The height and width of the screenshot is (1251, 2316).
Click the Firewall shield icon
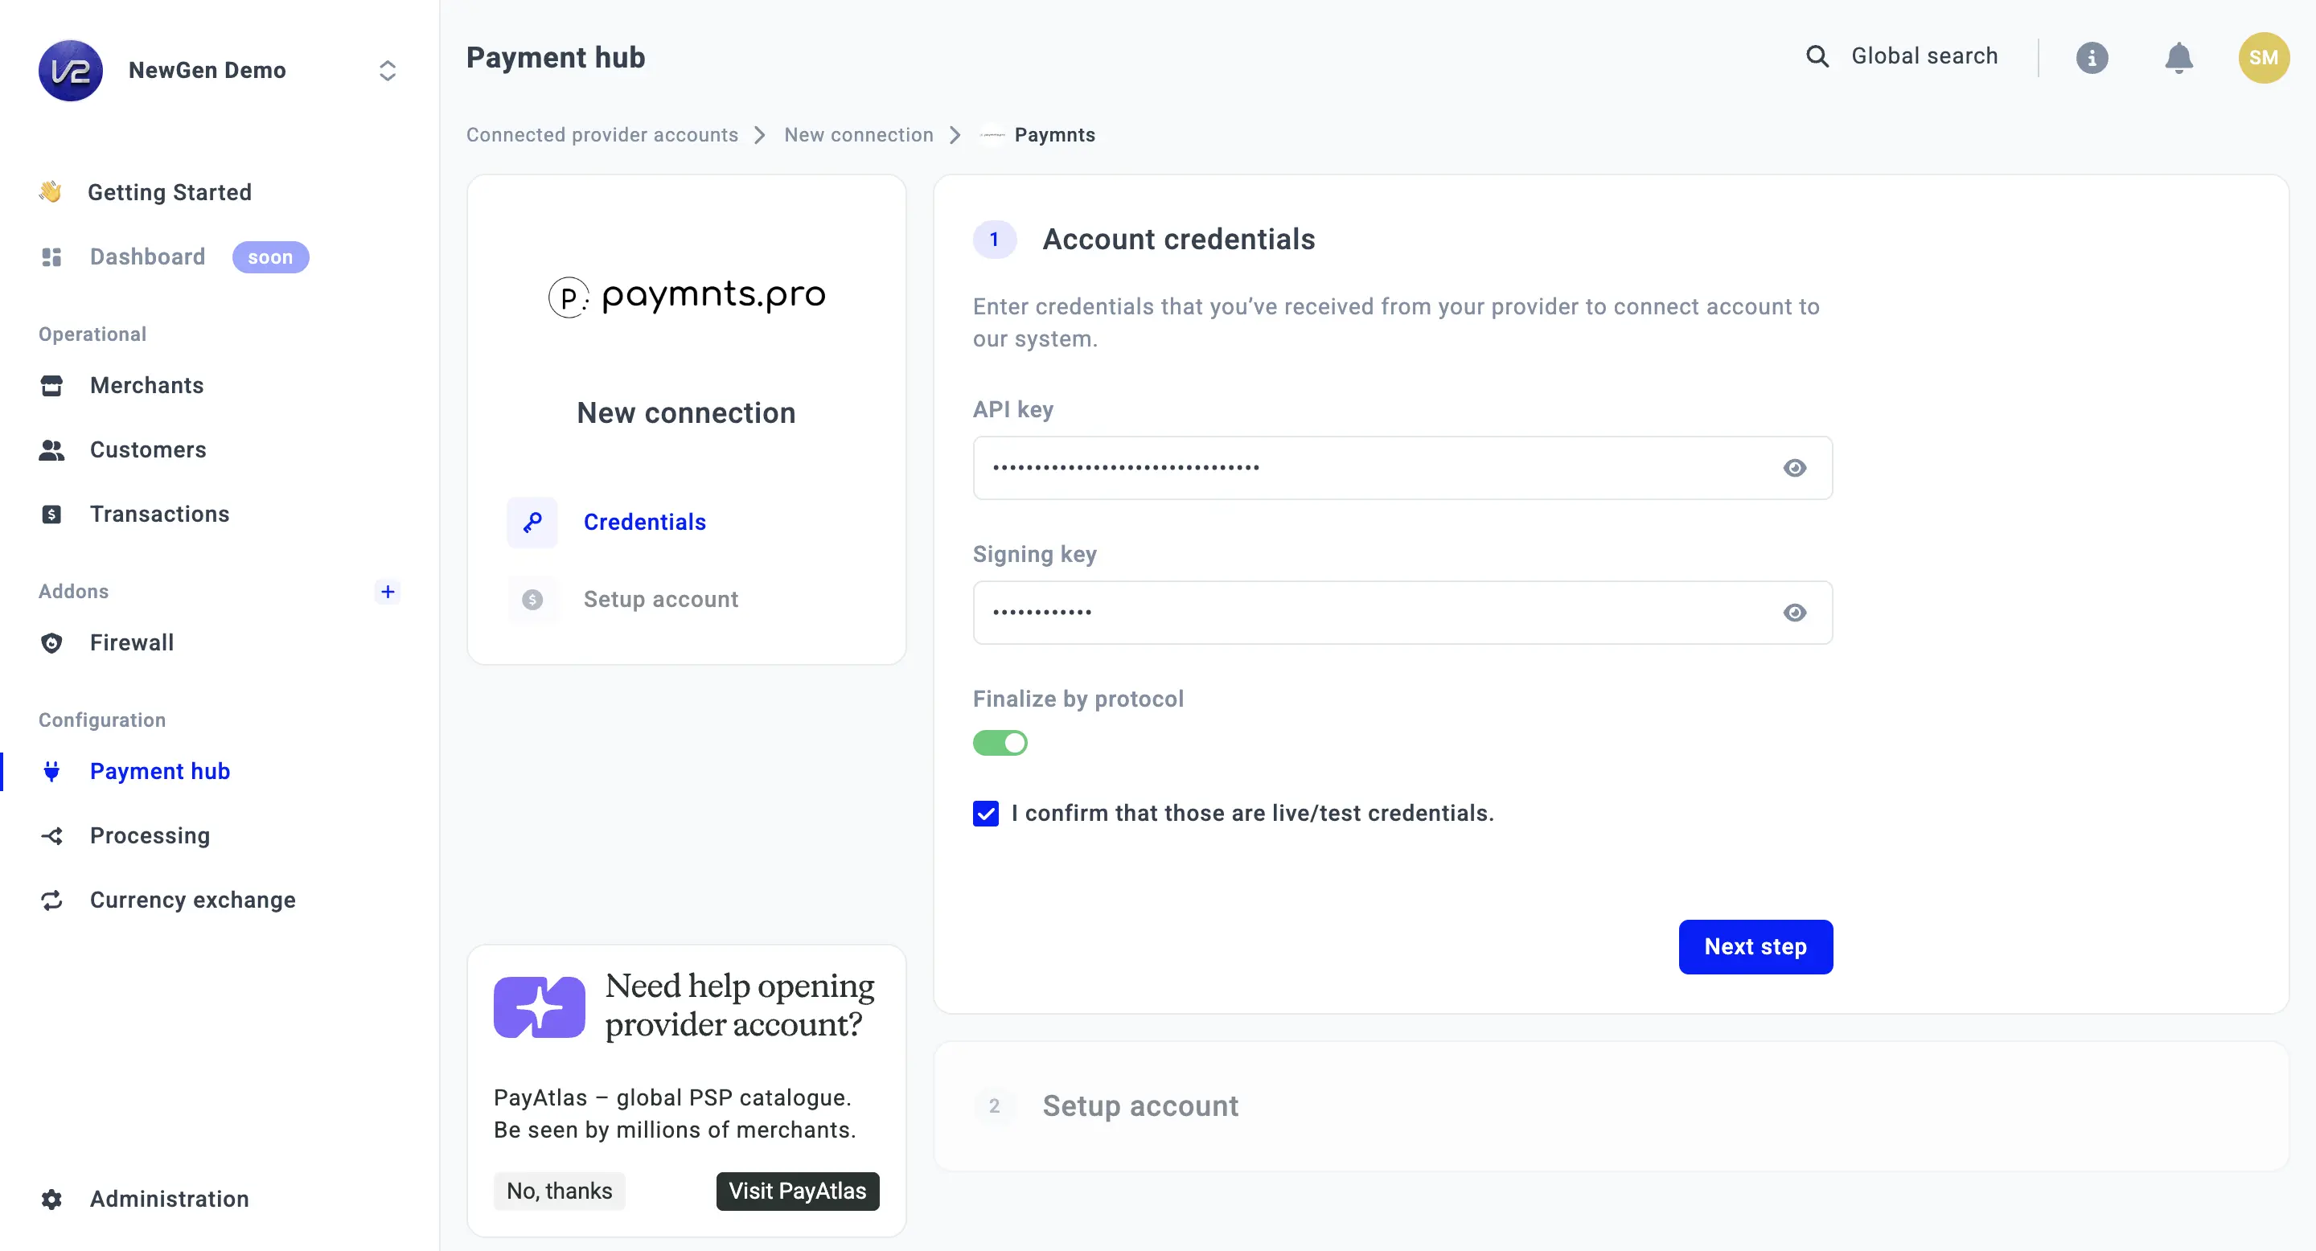(51, 642)
